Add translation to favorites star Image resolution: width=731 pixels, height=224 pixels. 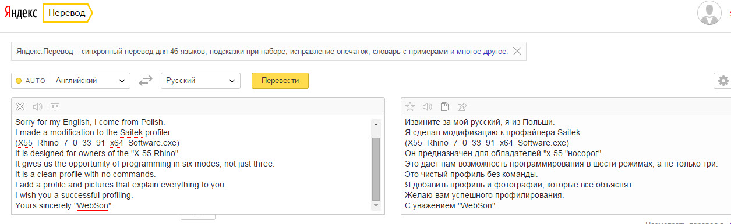point(410,106)
